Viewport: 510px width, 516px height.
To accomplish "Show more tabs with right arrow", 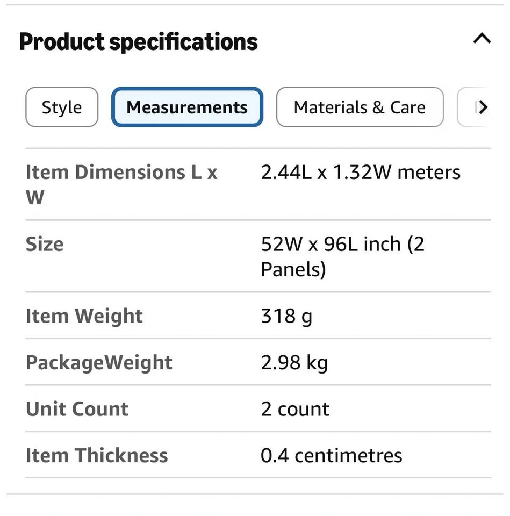I will 483,107.
